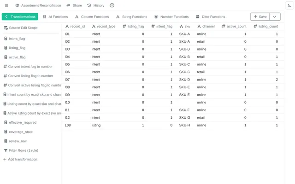Viewport: 295px width, 184px height.
Task: Open the terminal console icon
Action: [x=289, y=6]
